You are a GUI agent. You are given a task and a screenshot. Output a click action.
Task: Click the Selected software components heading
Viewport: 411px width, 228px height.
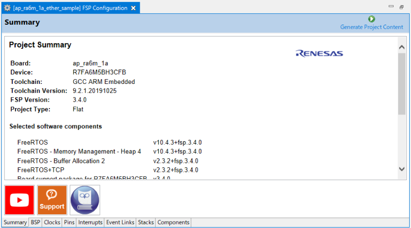click(x=56, y=126)
